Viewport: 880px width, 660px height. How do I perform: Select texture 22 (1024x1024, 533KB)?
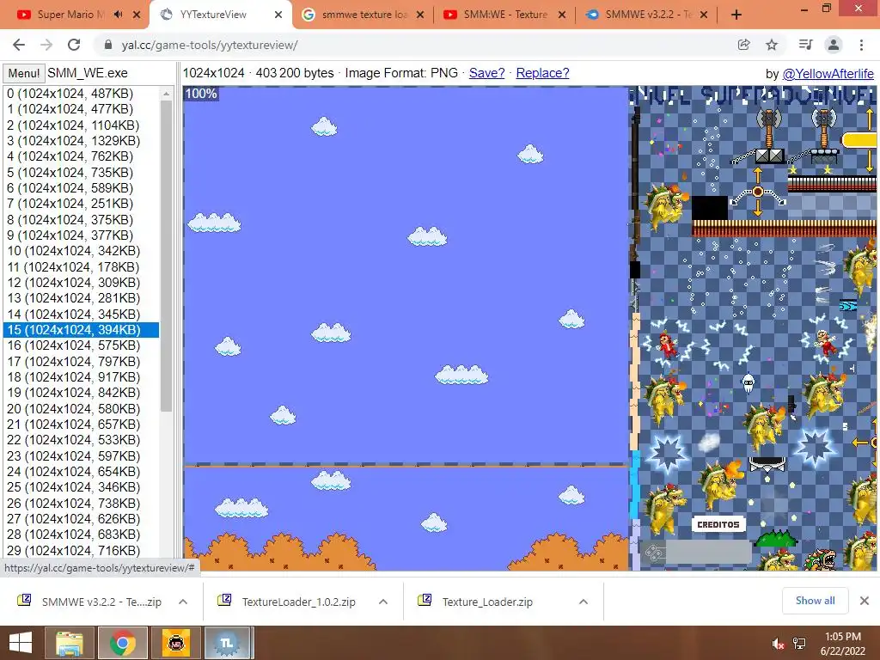pyautogui.click(x=82, y=440)
